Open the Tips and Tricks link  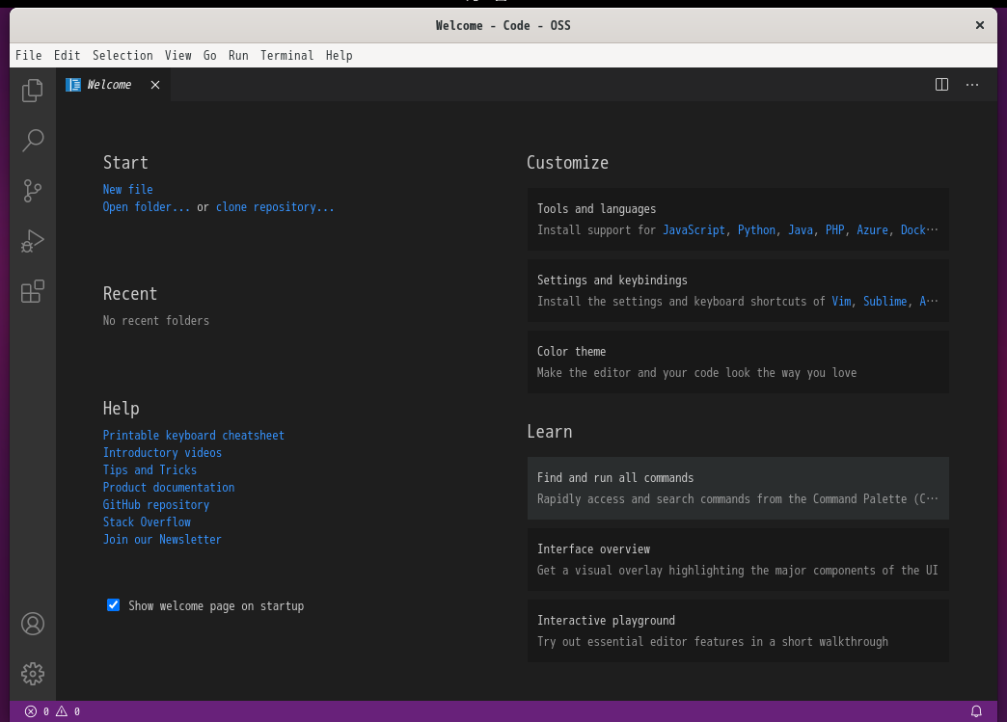(x=150, y=469)
